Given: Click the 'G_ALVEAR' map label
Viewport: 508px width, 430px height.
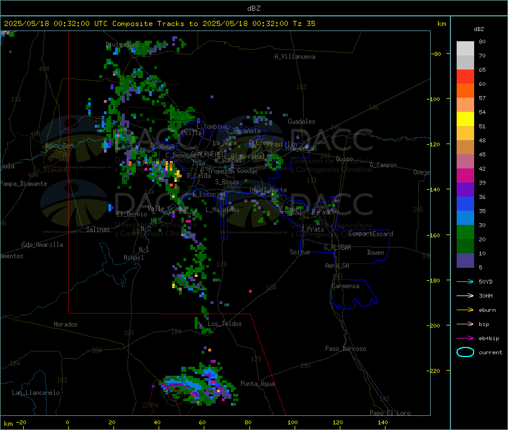Looking at the screenshot, I should [338, 247].
